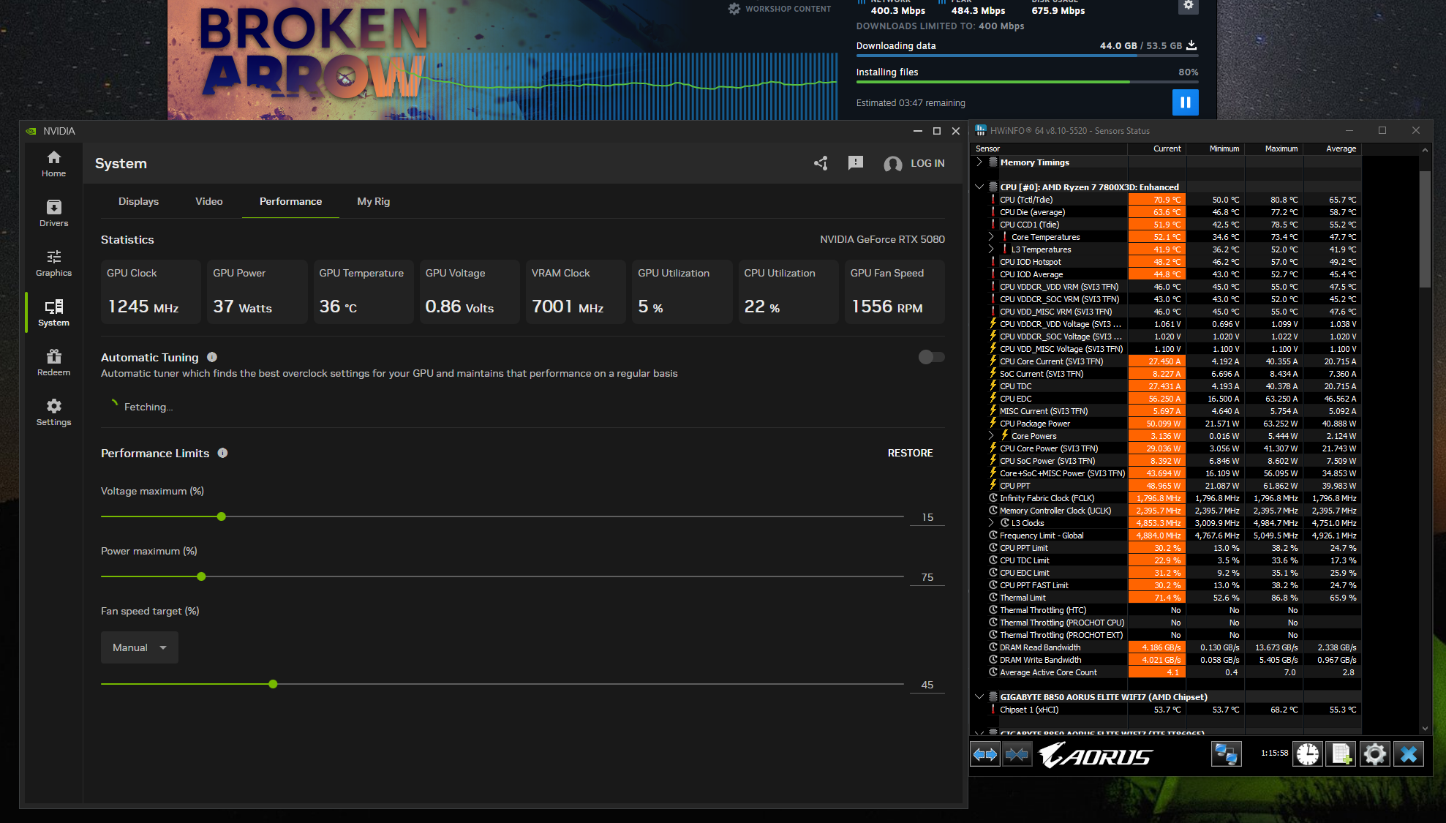This screenshot has width=1446, height=823.
Task: Select the Thermal Limit sensor row
Action: pyautogui.click(x=1167, y=598)
